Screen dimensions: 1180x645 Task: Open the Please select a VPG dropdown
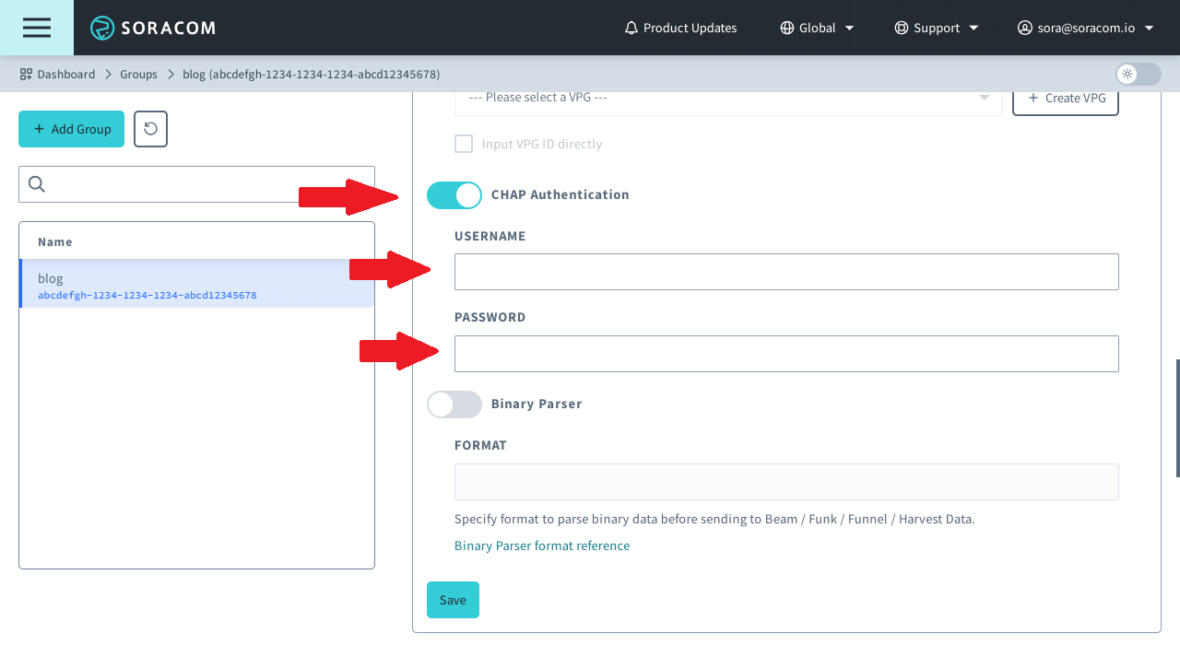[x=728, y=97]
